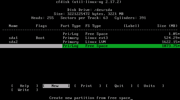This screenshot has width=180, height=100.
Task: Click the Boot flag on sda1
Action: tap(40, 38)
